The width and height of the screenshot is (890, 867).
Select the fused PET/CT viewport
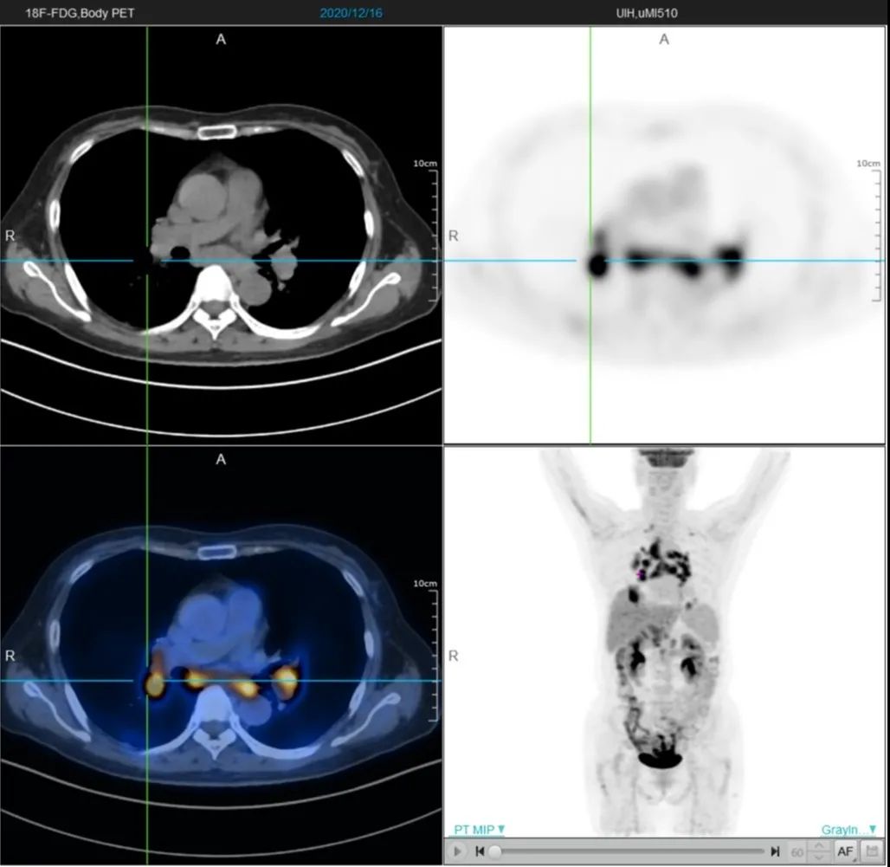pos(221,656)
